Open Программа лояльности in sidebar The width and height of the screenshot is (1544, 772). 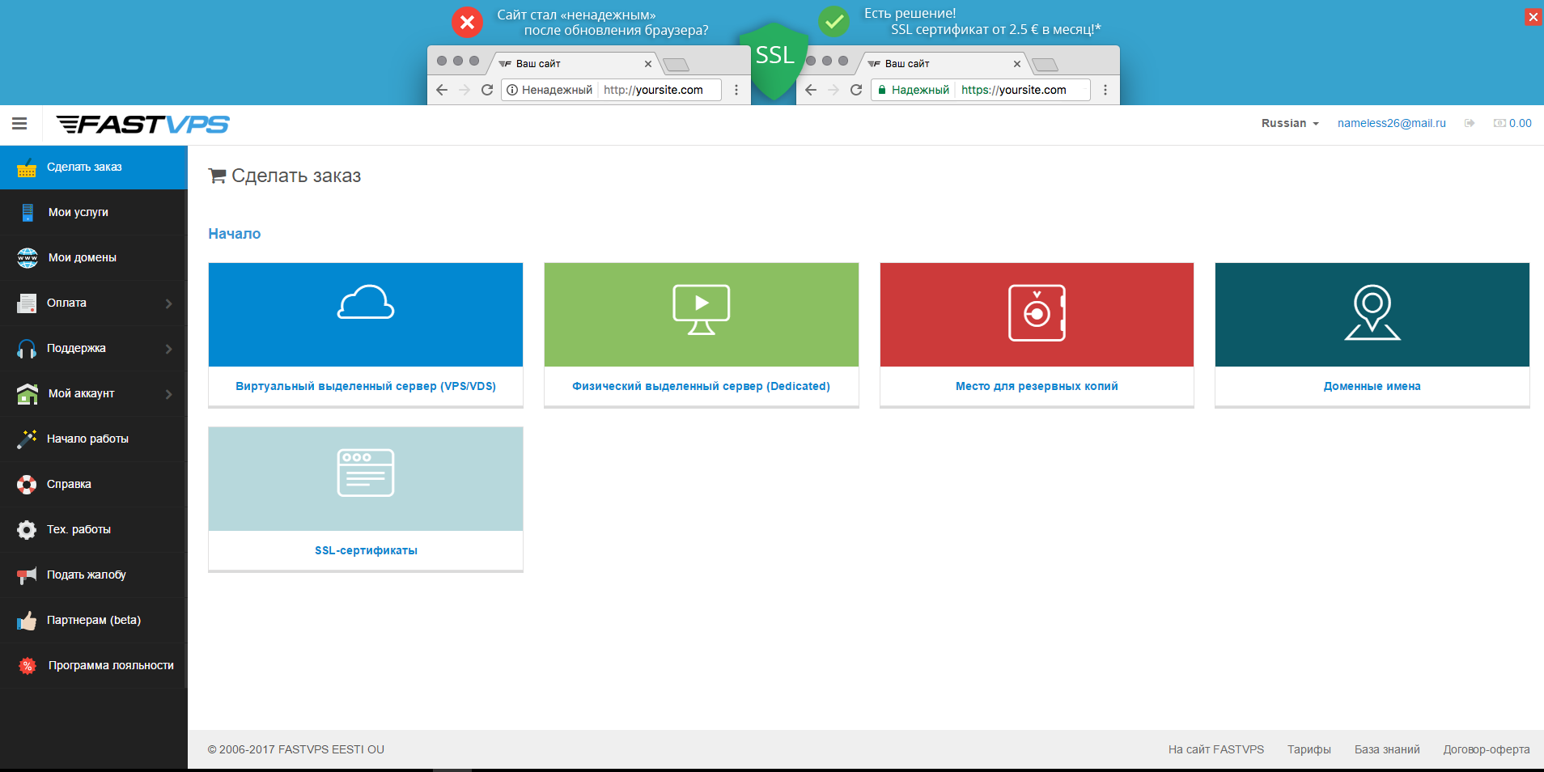[94, 665]
